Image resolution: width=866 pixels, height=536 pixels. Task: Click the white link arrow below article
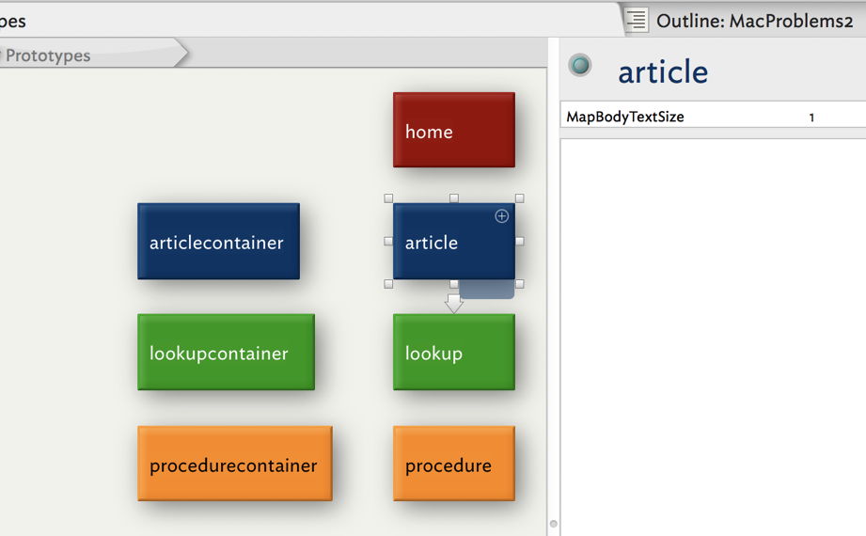point(454,304)
